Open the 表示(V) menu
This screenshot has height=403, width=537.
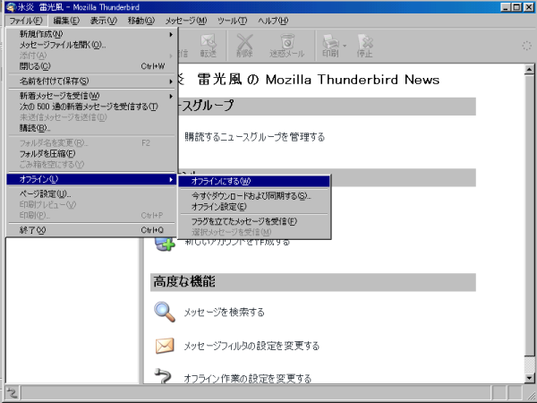[x=104, y=21]
